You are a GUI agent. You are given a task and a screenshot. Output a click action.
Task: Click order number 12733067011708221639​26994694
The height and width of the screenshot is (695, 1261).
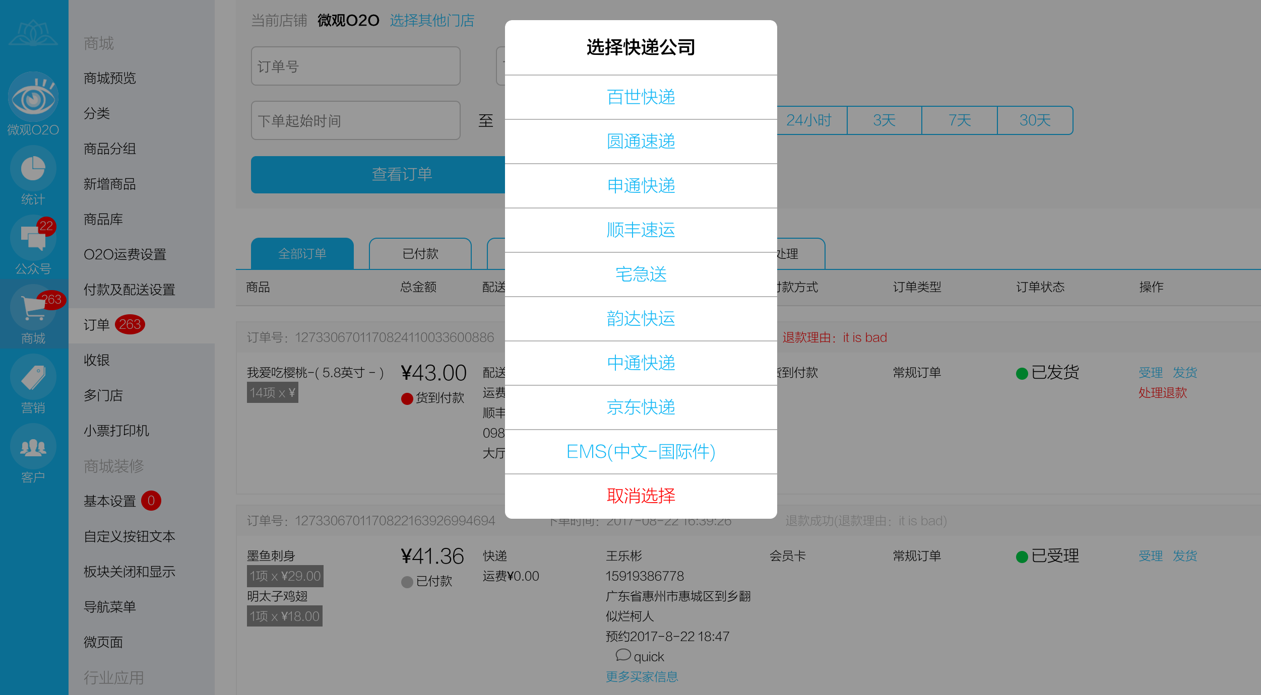pyautogui.click(x=395, y=521)
